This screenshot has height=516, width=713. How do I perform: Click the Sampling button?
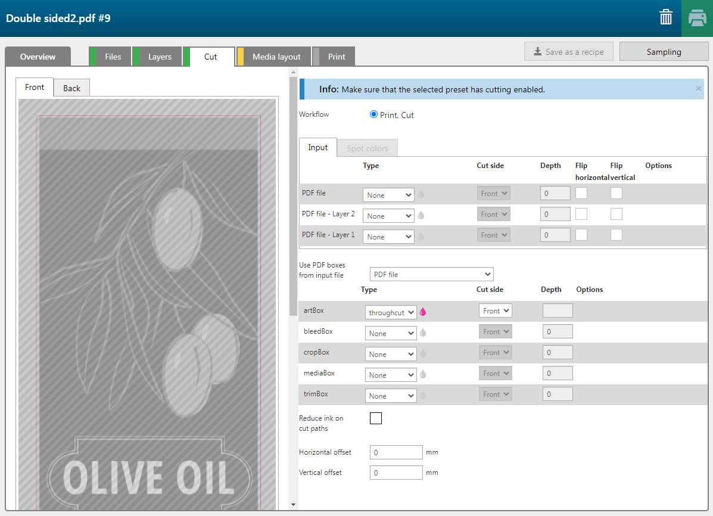coord(664,52)
